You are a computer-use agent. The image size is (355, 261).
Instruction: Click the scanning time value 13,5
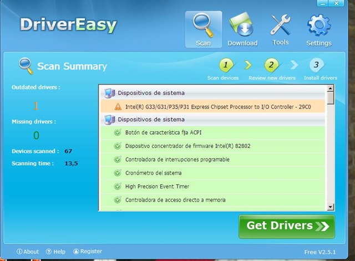[x=72, y=163]
